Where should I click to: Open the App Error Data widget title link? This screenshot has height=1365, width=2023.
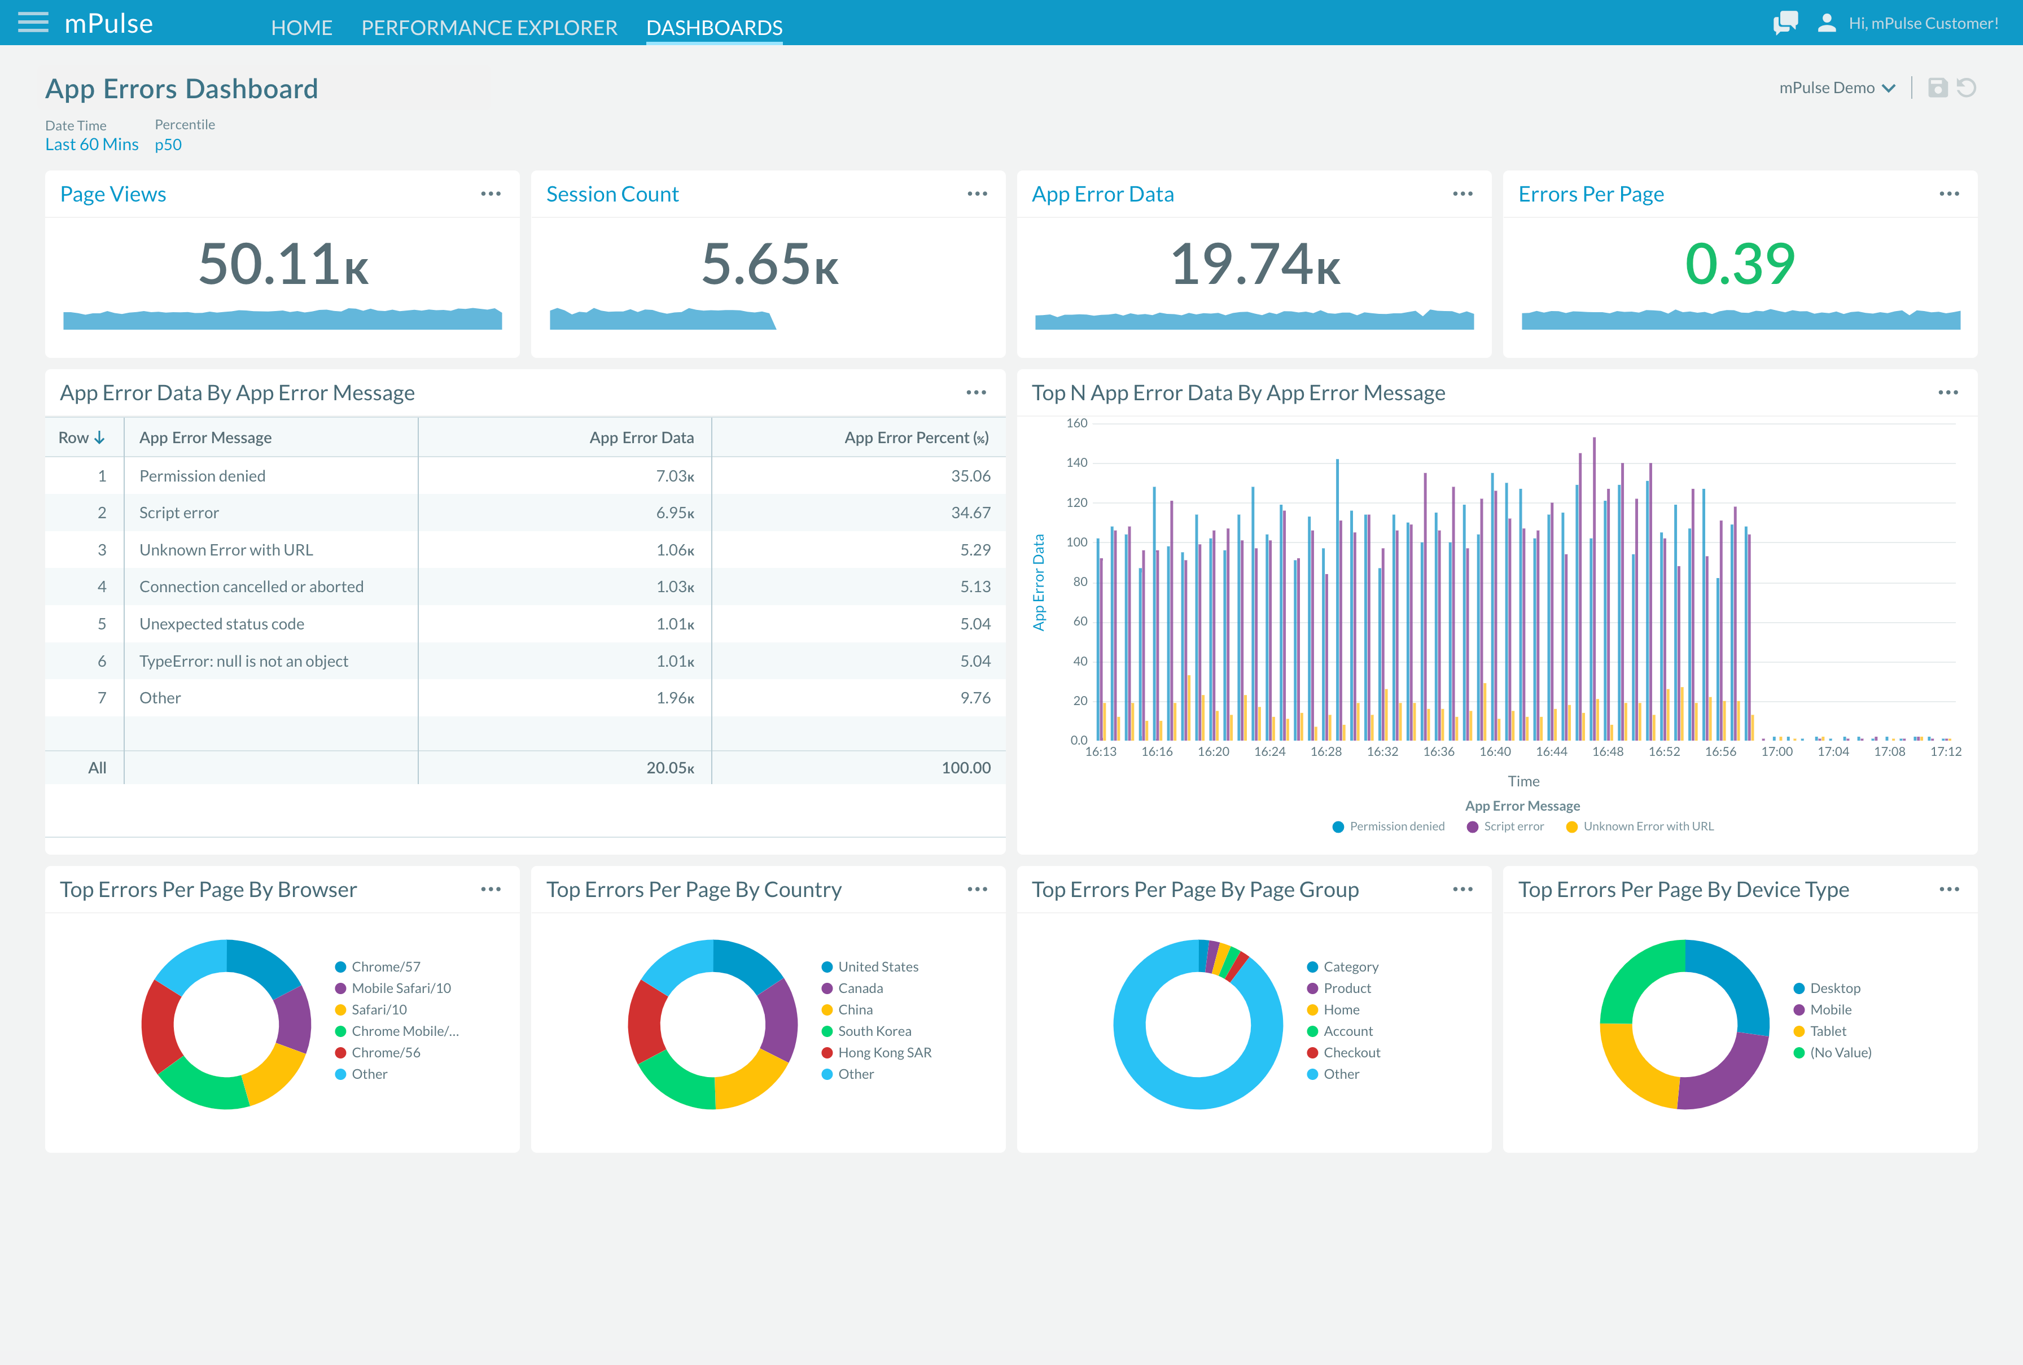point(1102,194)
